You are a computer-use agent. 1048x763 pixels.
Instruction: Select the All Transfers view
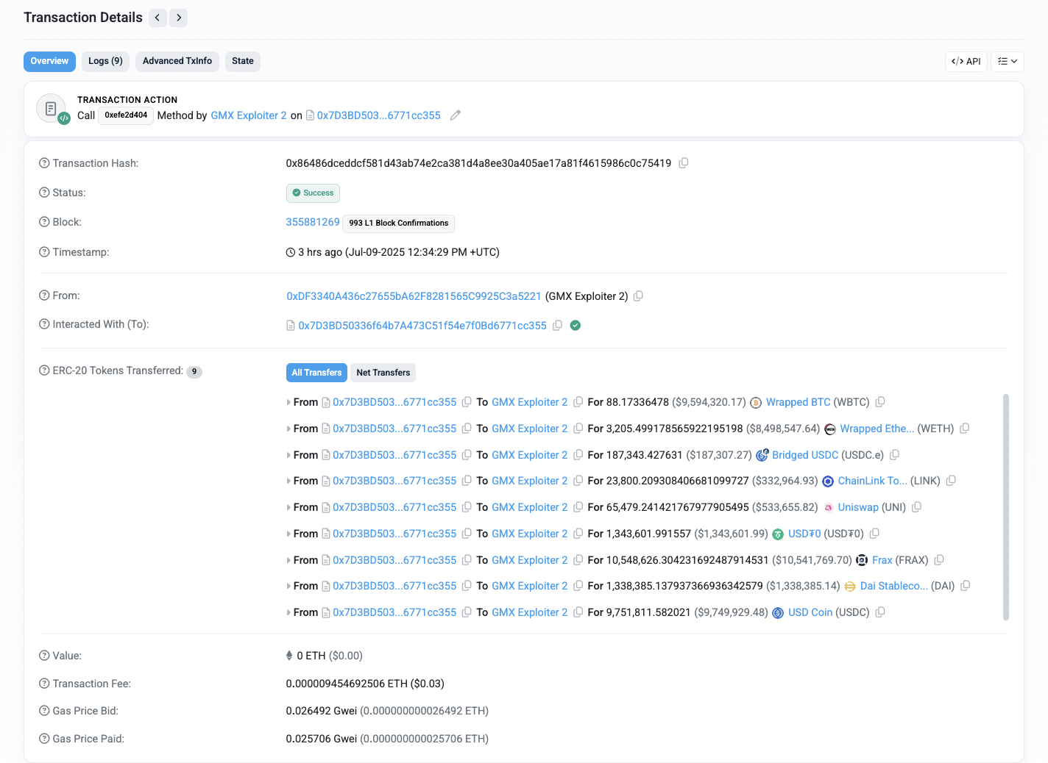pos(316,373)
